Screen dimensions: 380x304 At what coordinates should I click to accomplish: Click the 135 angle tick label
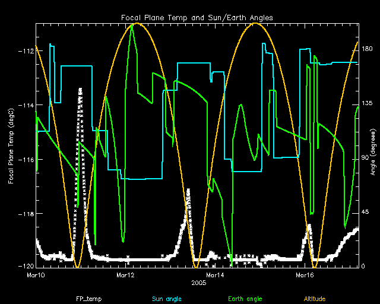(367, 105)
